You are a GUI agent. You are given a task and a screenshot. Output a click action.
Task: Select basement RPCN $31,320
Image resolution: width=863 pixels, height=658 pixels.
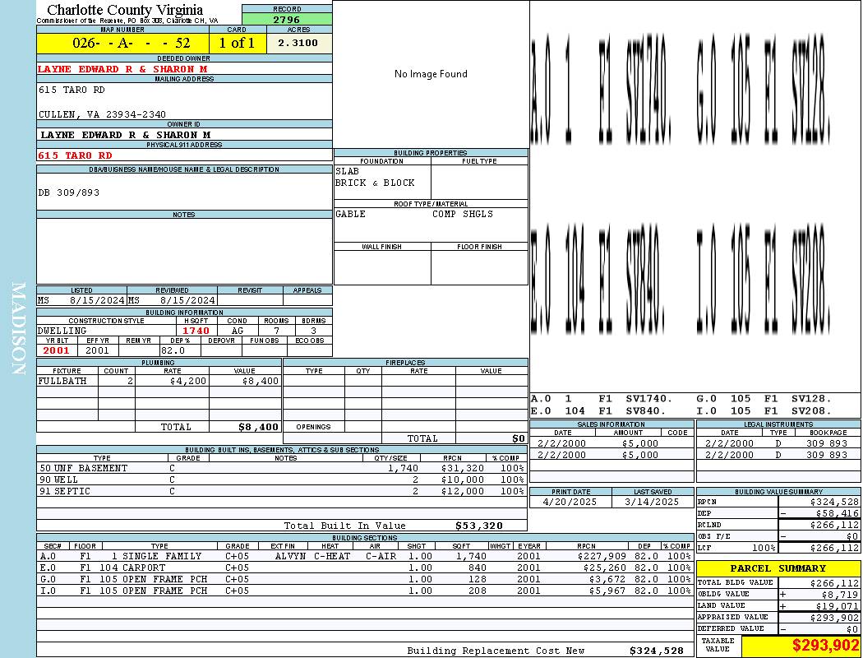tap(462, 468)
